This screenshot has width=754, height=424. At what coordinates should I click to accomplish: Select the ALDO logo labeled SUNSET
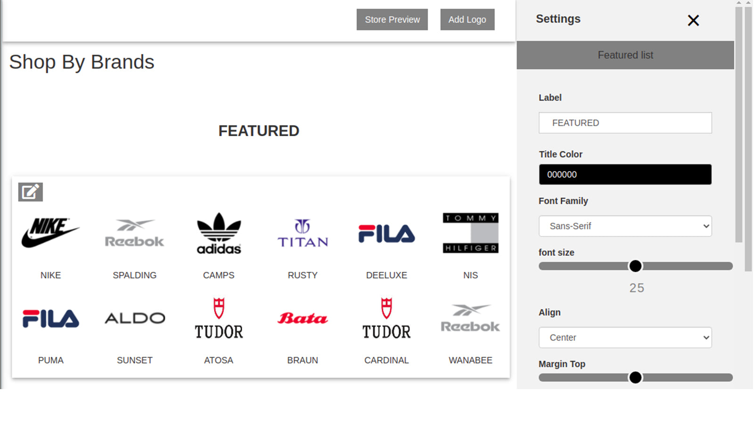[x=134, y=318]
